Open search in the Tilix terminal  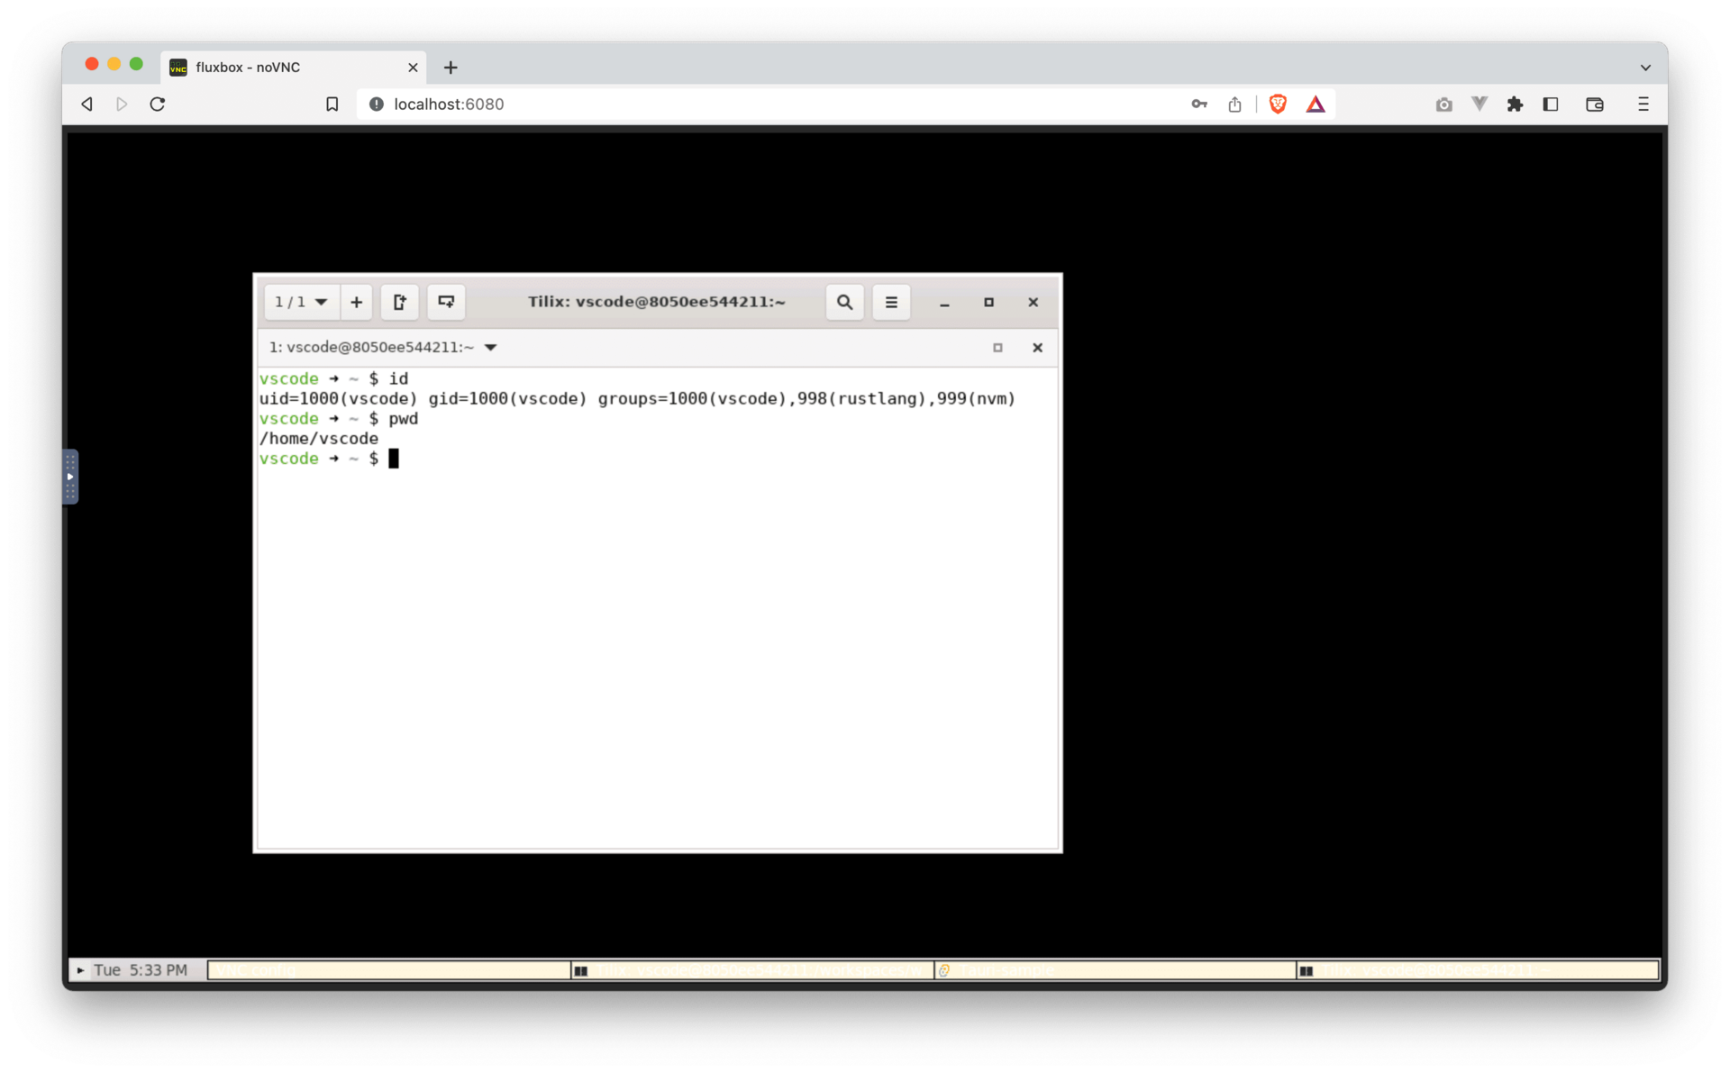tap(844, 302)
